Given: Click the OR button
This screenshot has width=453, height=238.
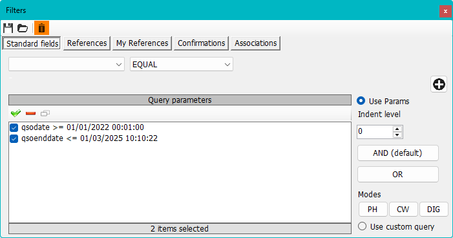Looking at the screenshot, I should [x=398, y=175].
